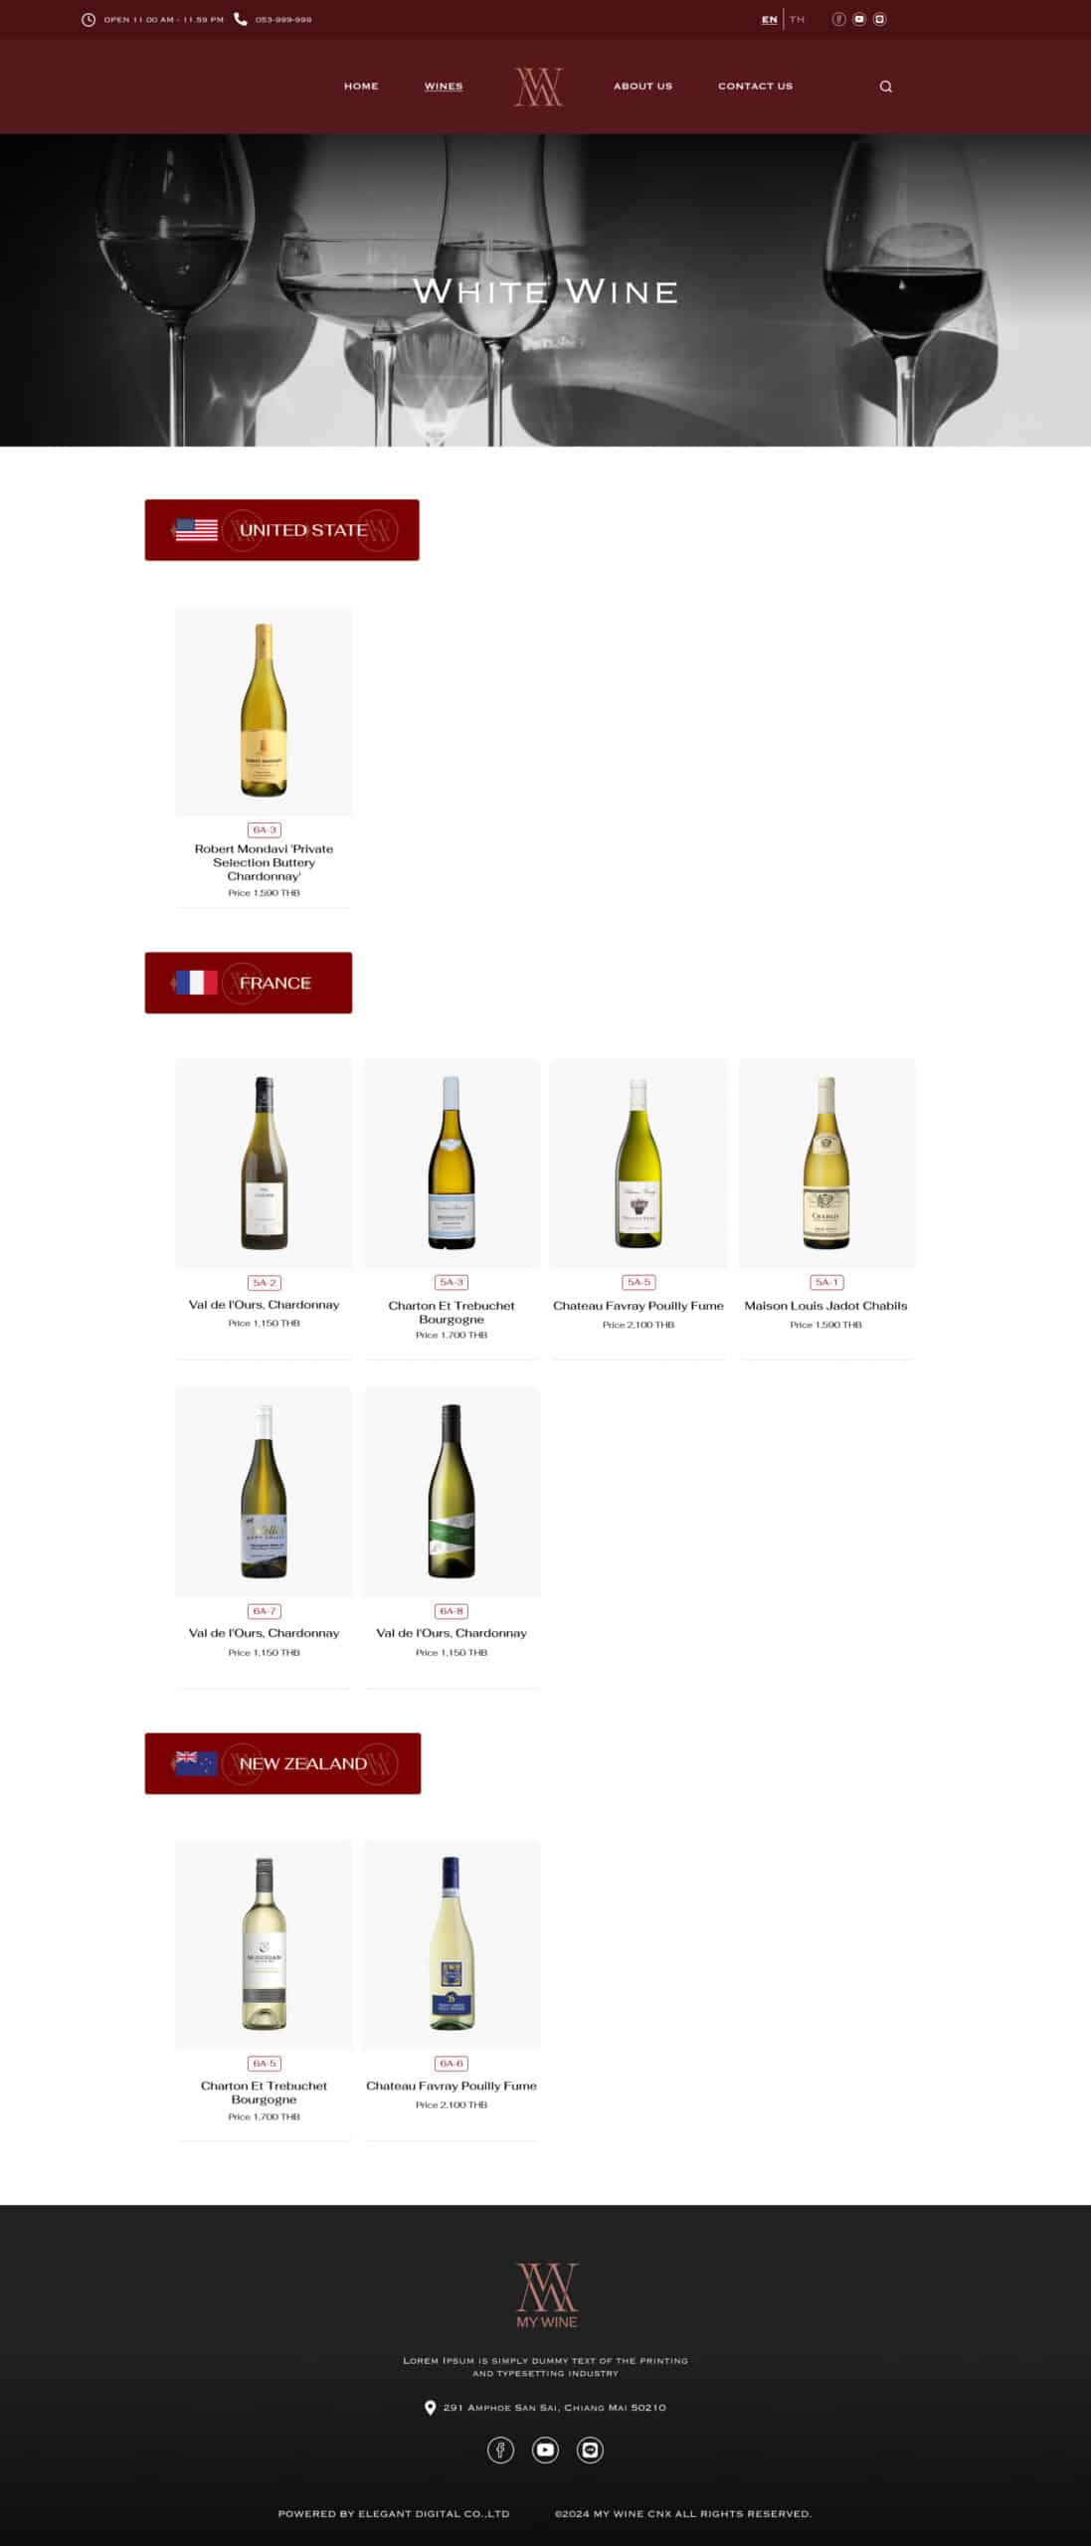
Task: Open the footer LINE icon
Action: [590, 2450]
